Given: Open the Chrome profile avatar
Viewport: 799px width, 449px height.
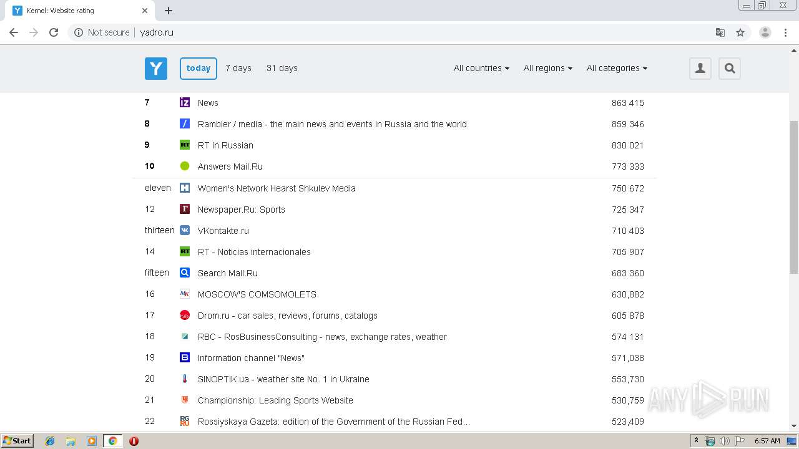Looking at the screenshot, I should click(x=765, y=32).
